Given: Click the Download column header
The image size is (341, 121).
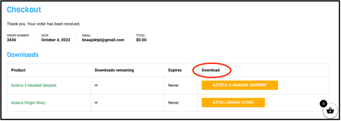Looking at the screenshot, I should pyautogui.click(x=210, y=70).
